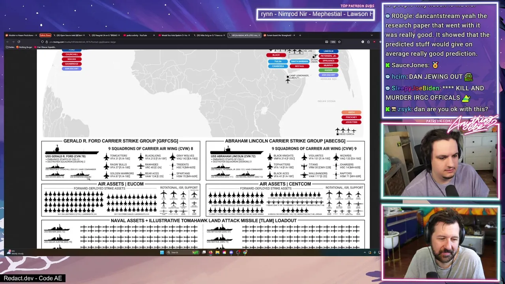The height and width of the screenshot is (284, 505).
Task: Click the blue LINCOLN label on map
Action: tap(328, 51)
